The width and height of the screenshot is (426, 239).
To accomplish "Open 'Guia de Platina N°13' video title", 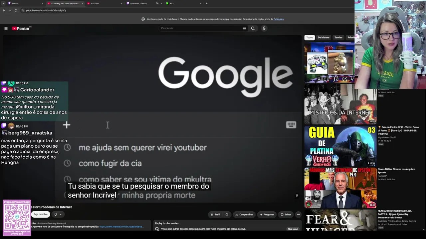I will 398,130.
